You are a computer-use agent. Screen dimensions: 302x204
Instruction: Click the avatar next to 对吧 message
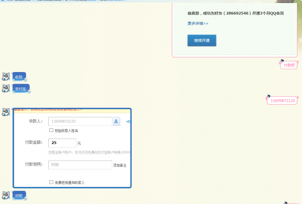[6, 195]
